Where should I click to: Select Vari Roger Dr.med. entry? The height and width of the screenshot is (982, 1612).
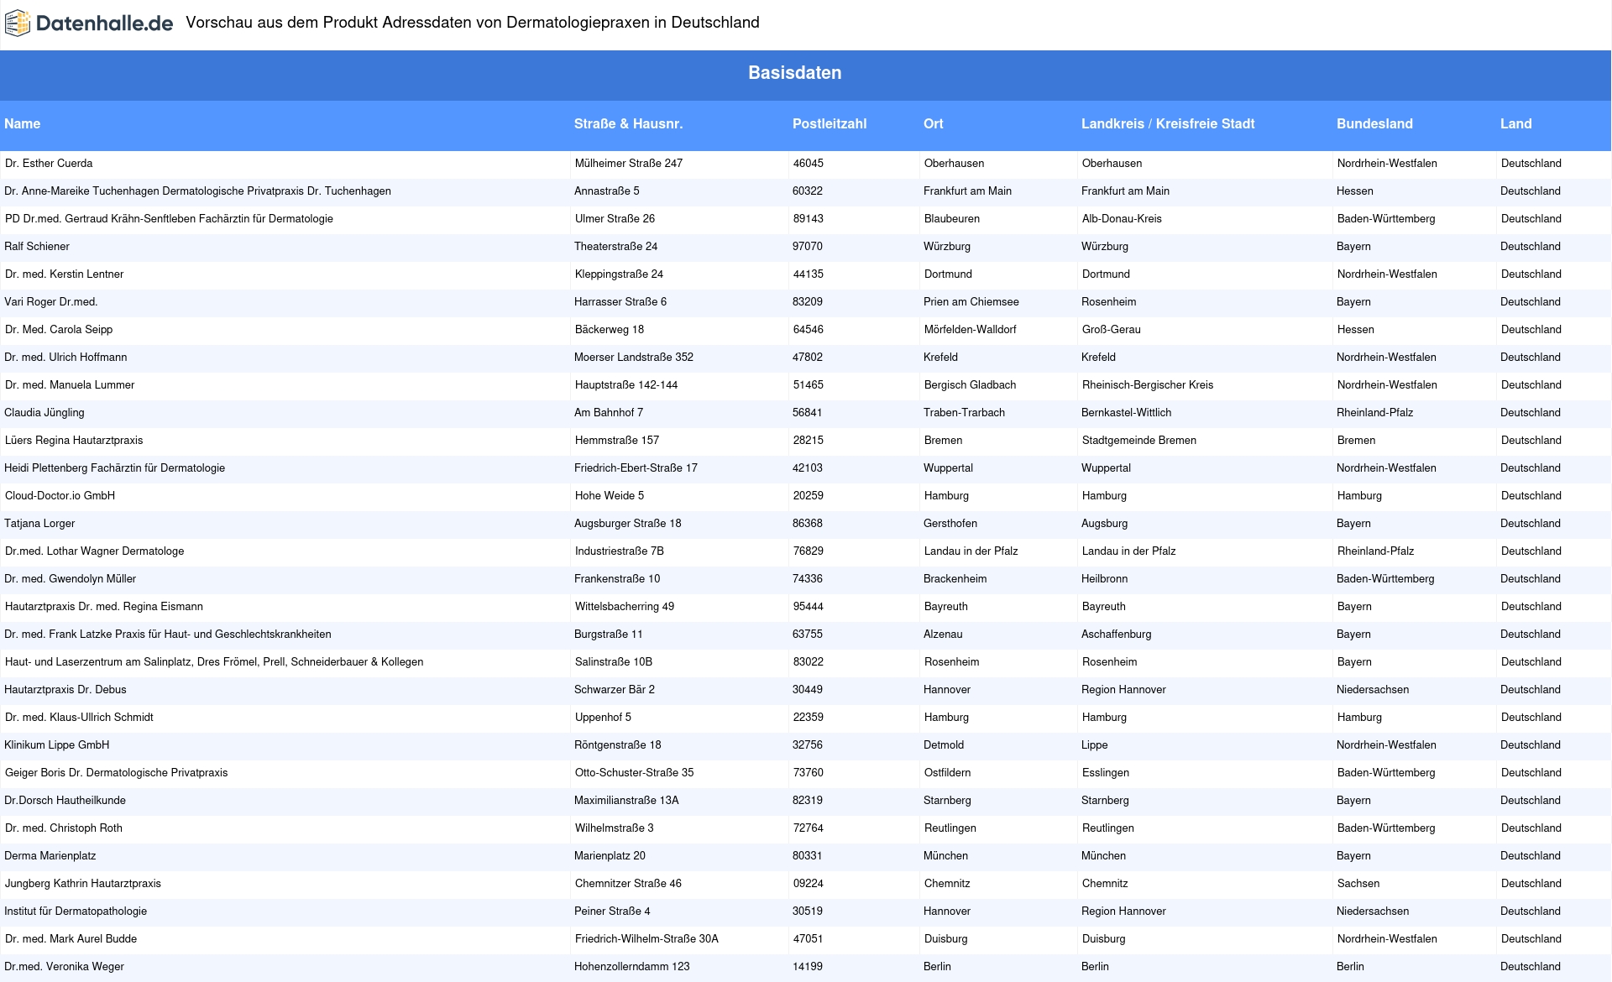pyautogui.click(x=51, y=302)
